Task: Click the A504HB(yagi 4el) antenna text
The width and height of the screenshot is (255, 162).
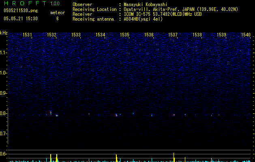Action: click(143, 19)
